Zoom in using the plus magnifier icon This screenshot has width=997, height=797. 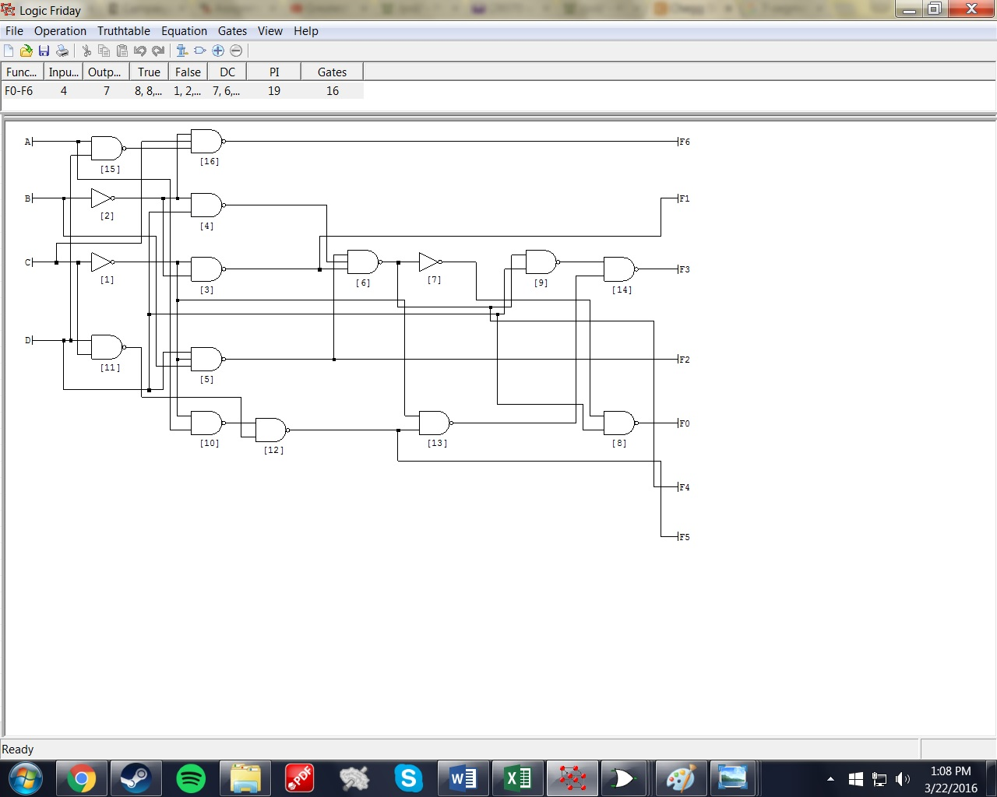218,51
